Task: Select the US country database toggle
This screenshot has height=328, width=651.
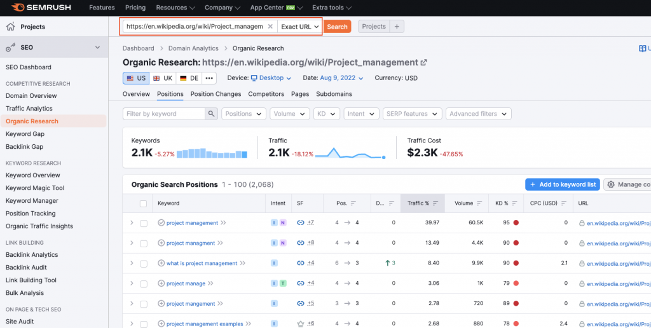Action: point(136,78)
